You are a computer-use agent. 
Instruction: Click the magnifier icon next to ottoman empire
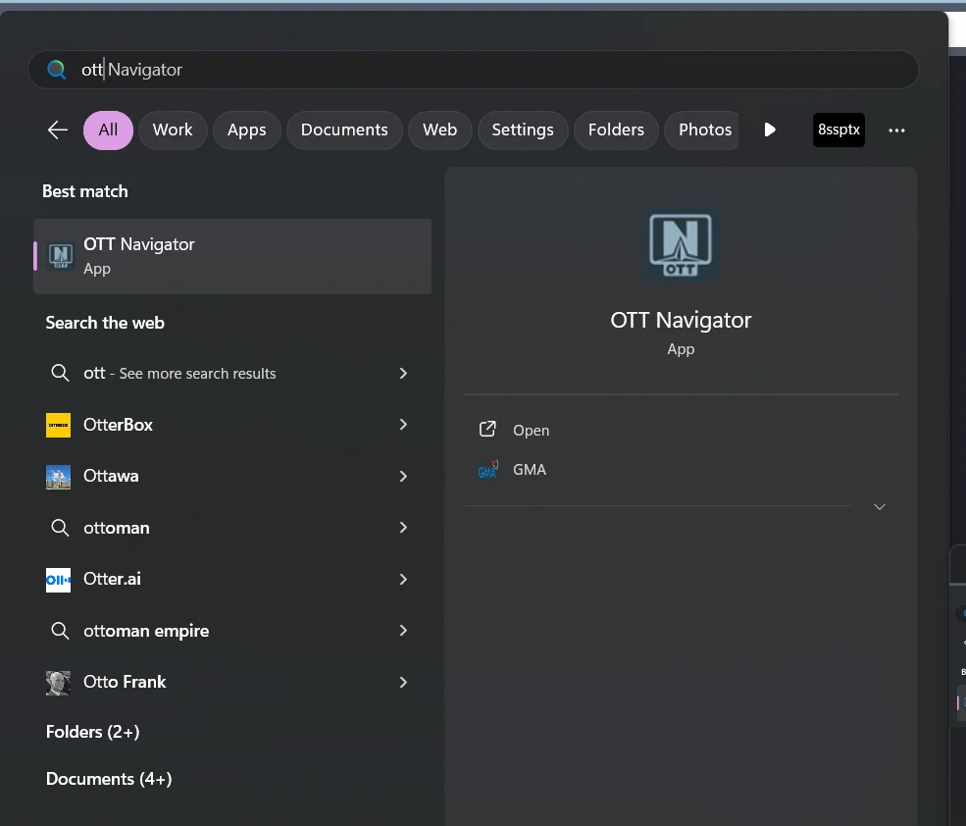click(60, 631)
